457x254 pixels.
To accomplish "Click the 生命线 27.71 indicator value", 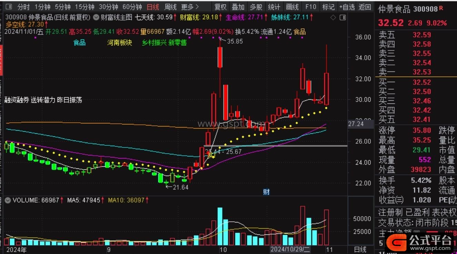I will 247,17.
